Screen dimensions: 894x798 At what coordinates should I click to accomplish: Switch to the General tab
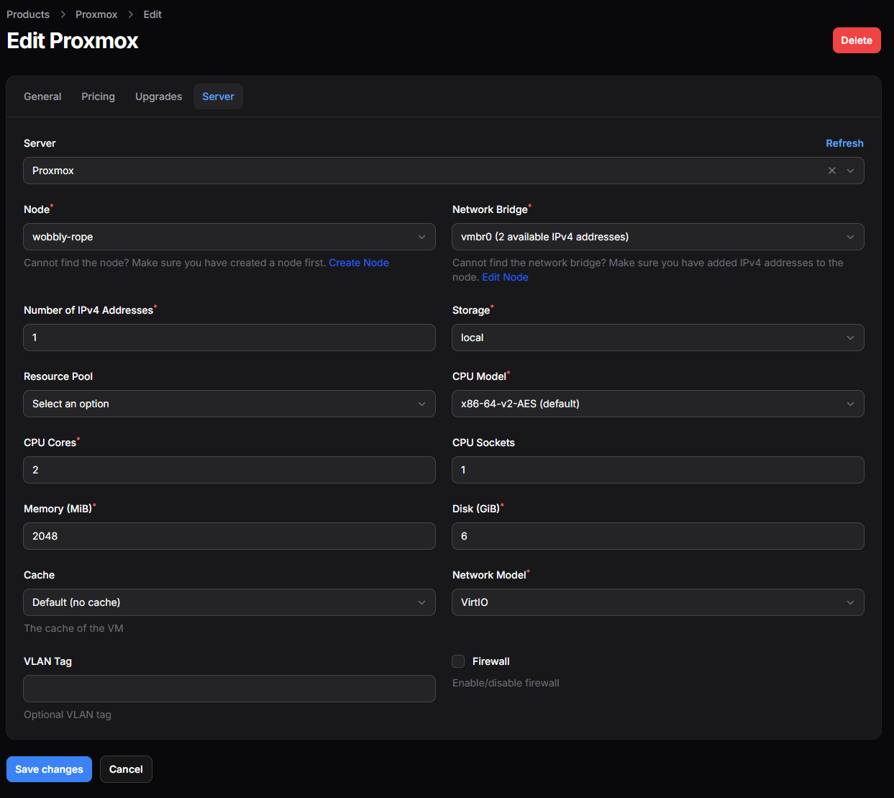pyautogui.click(x=42, y=96)
